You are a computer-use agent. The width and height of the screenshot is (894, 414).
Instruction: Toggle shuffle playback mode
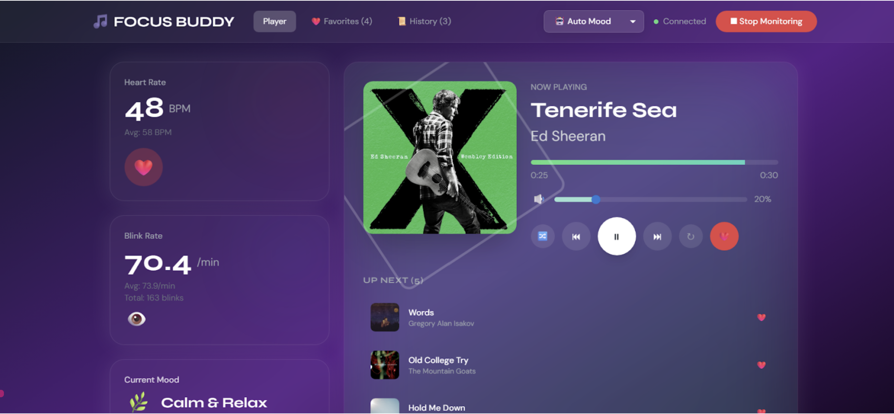542,236
